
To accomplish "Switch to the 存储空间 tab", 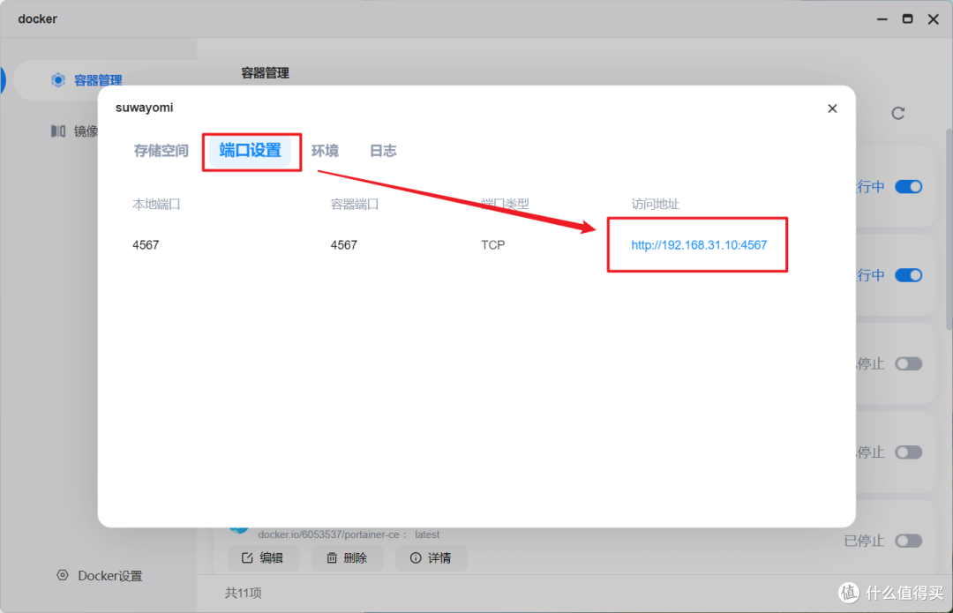I will click(x=161, y=151).
